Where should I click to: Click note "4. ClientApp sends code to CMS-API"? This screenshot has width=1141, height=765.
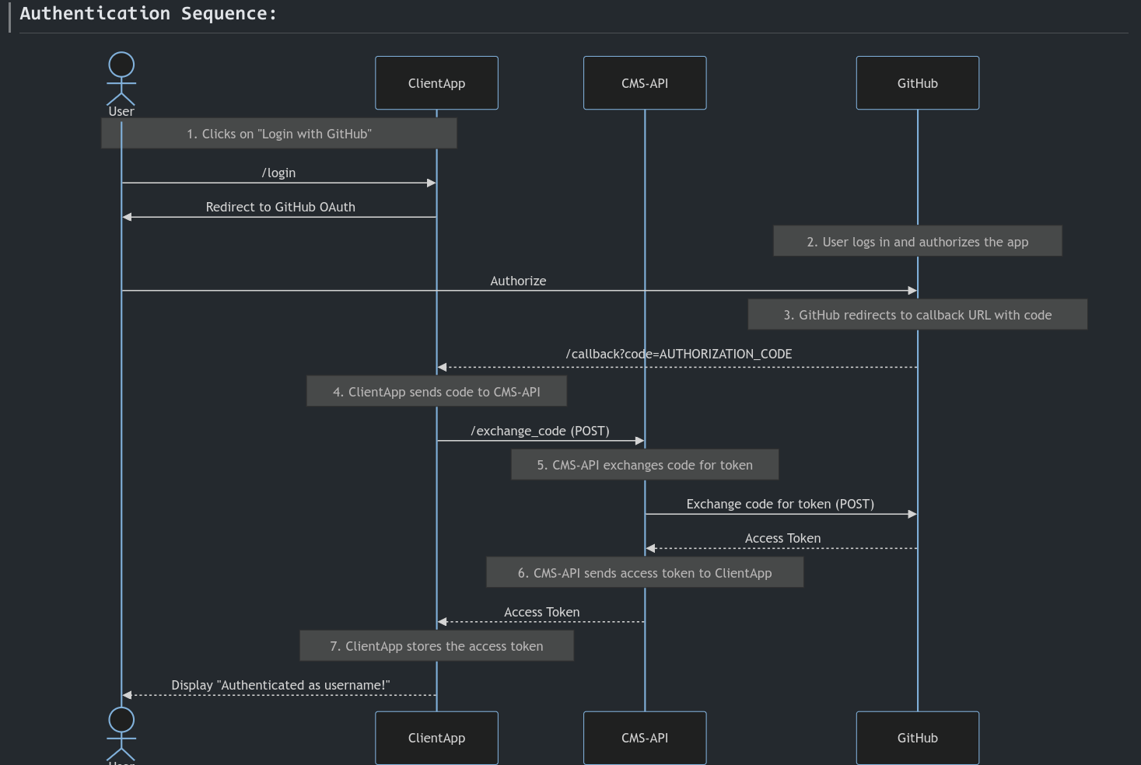[436, 391]
